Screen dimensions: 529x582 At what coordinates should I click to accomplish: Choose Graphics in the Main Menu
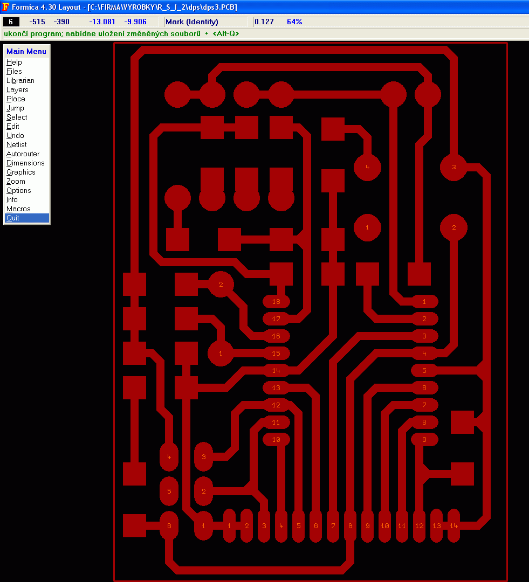click(20, 172)
